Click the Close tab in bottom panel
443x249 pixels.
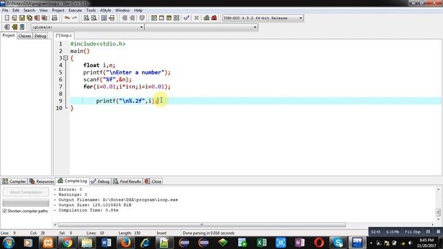pyautogui.click(x=153, y=181)
